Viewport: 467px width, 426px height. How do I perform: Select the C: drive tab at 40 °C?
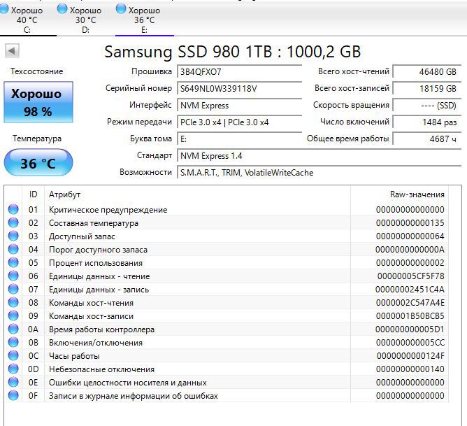pos(27,20)
